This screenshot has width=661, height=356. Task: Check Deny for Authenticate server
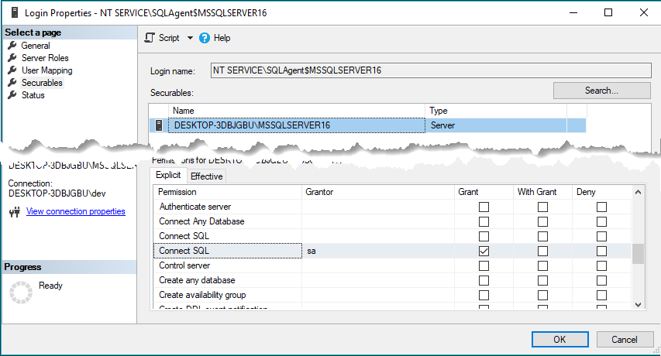tap(601, 207)
